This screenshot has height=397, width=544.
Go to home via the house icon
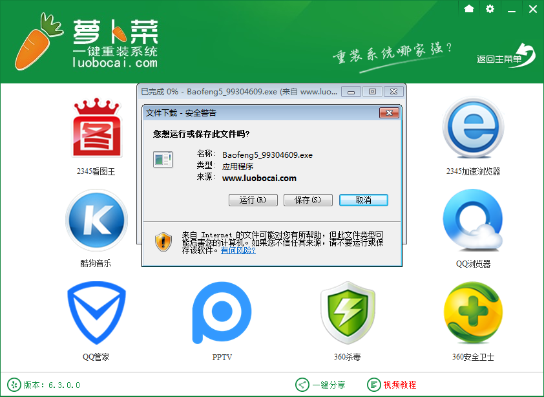tap(469, 8)
